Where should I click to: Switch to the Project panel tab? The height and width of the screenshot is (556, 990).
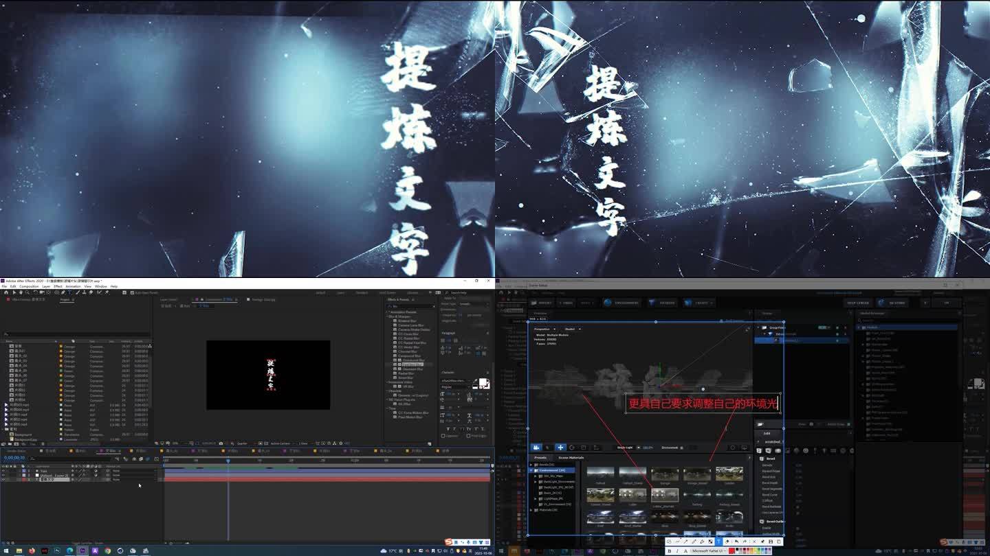[x=67, y=299]
